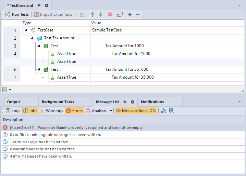Clear messages with the broom icon
The width and height of the screenshot is (246, 176).
click(x=163, y=111)
